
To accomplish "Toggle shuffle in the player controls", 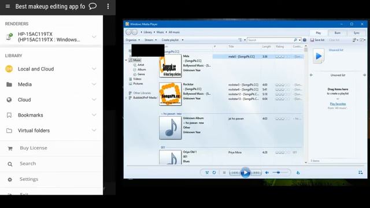I will [207, 173].
